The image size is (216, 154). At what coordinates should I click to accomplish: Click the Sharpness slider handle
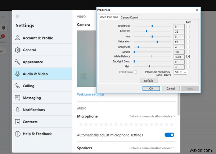(138, 47)
